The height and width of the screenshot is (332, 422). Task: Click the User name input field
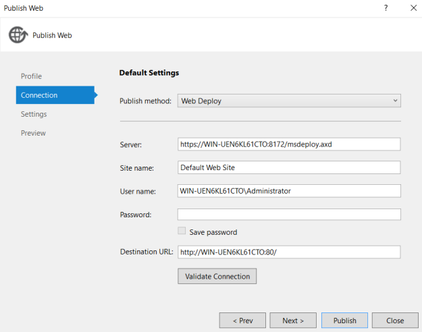[x=289, y=191]
